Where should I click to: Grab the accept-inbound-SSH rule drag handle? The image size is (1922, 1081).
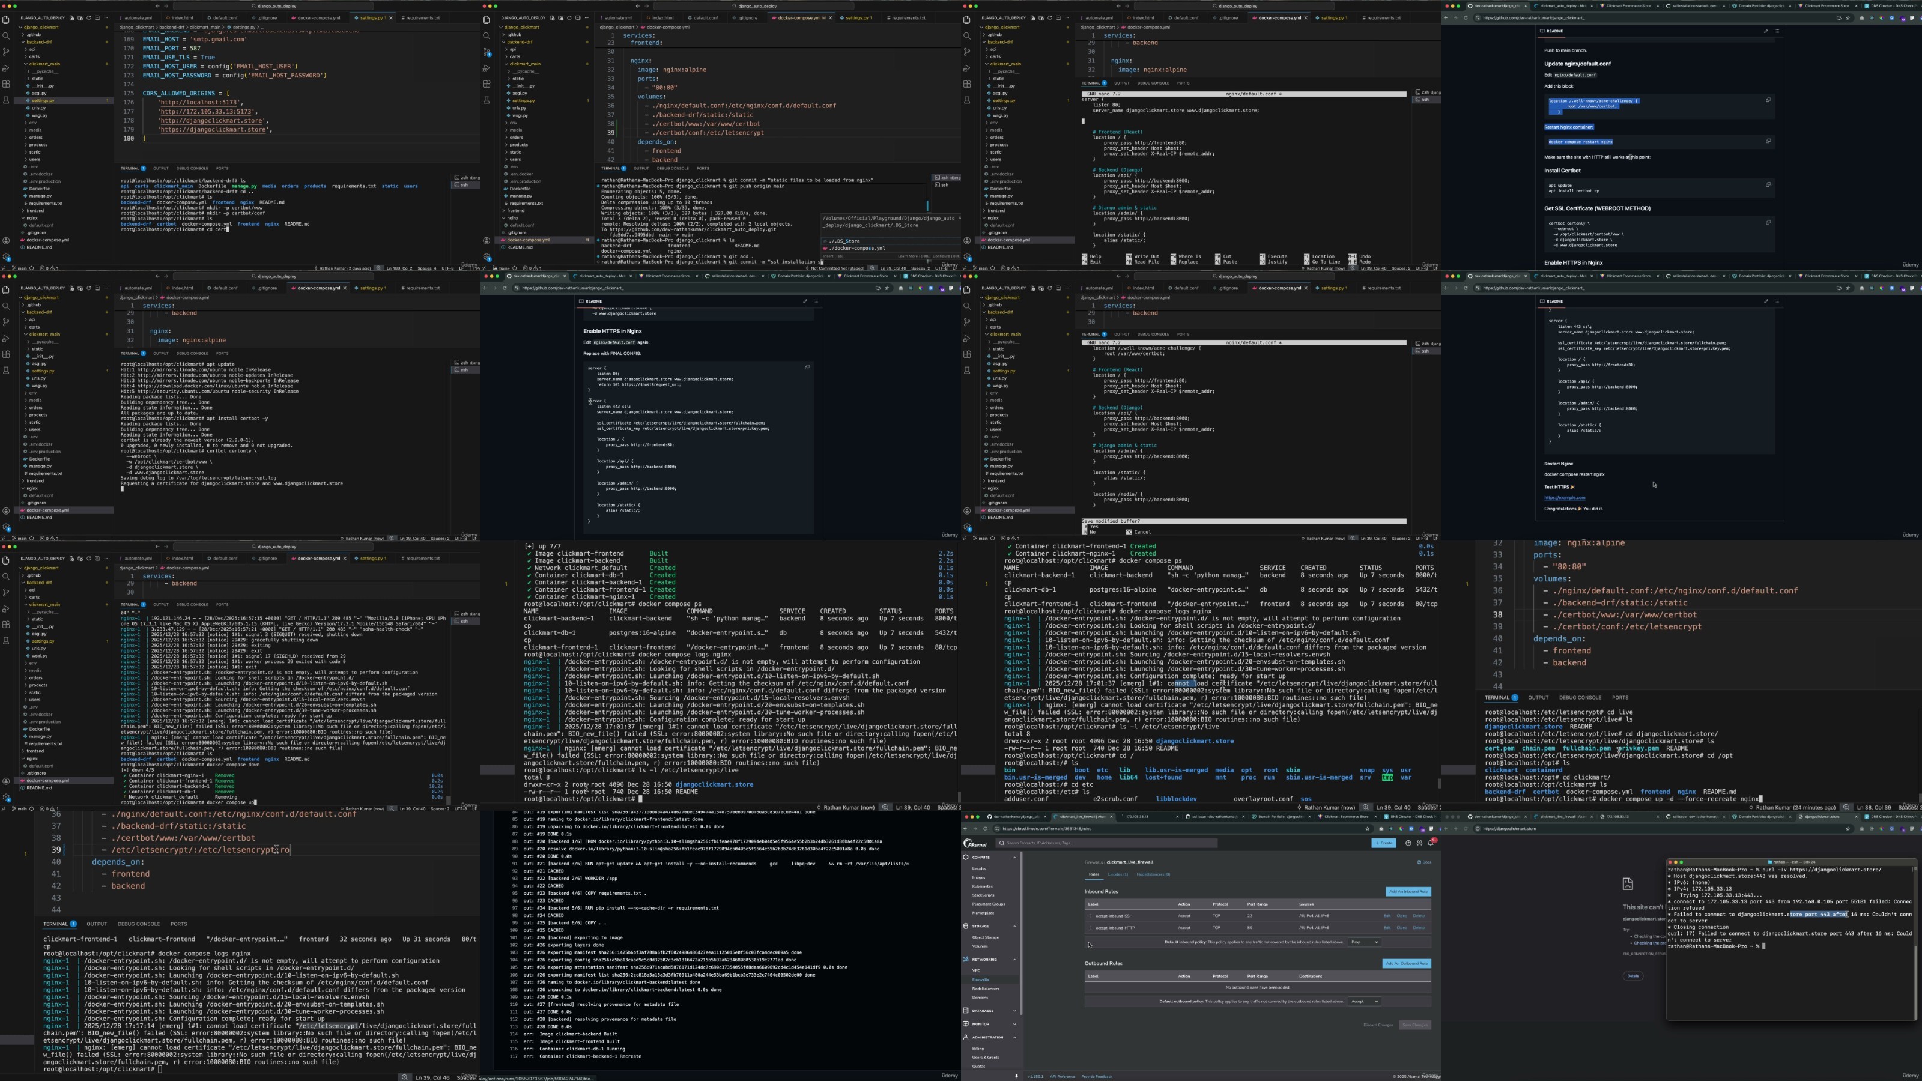coord(1090,916)
